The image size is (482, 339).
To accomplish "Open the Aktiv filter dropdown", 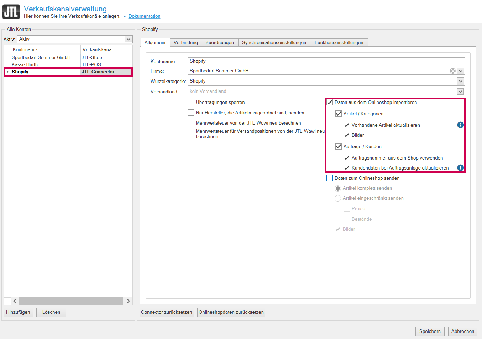I will [129, 39].
